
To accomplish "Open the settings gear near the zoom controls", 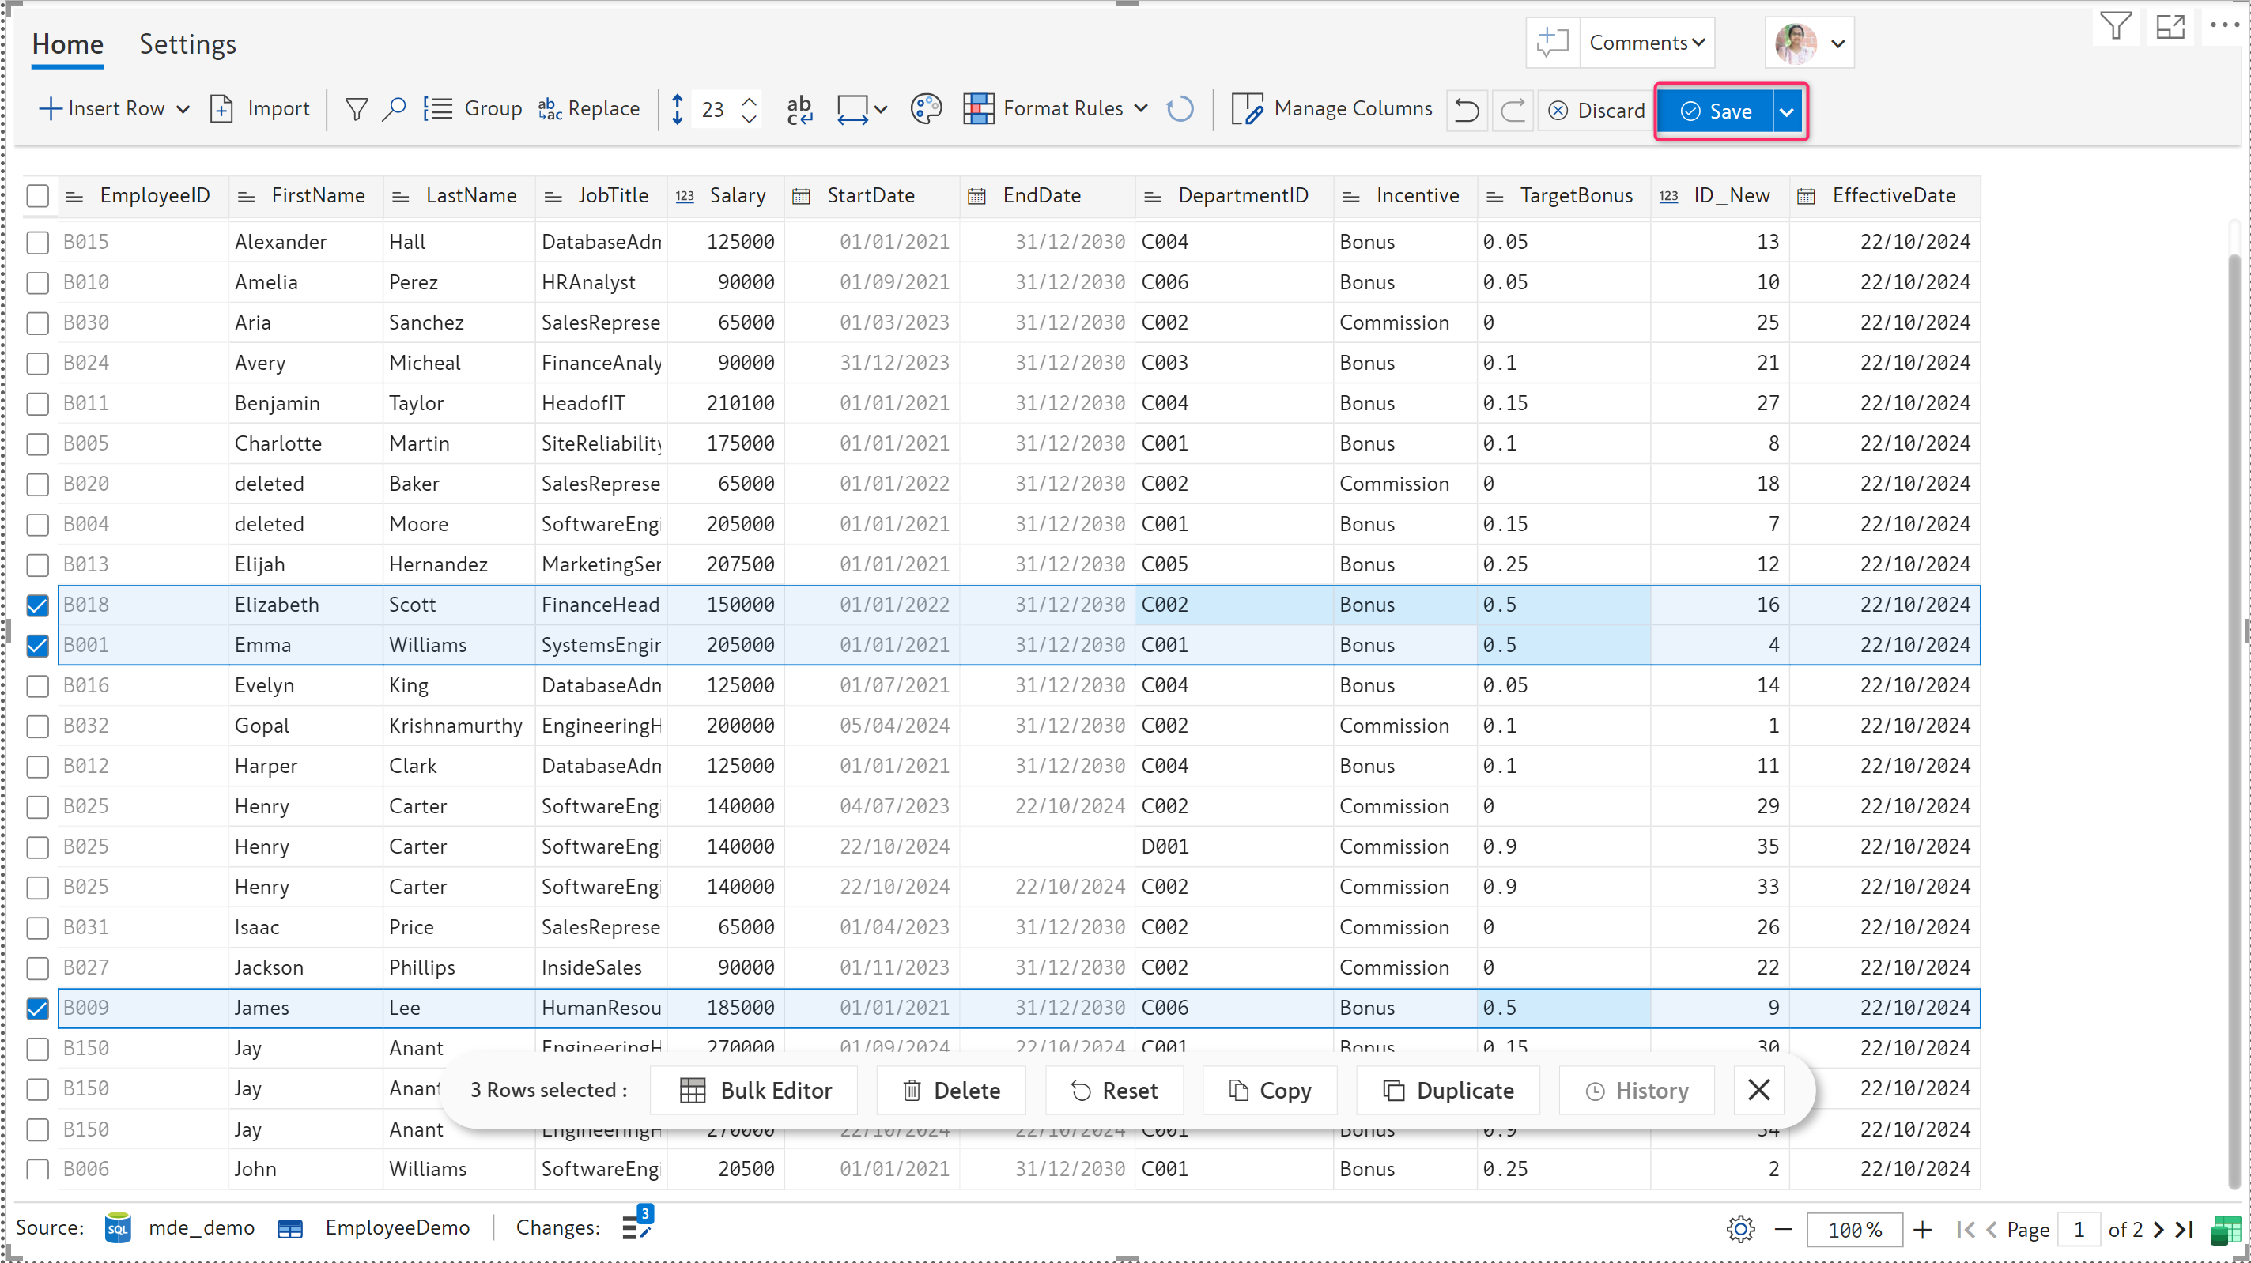I will click(x=1739, y=1229).
